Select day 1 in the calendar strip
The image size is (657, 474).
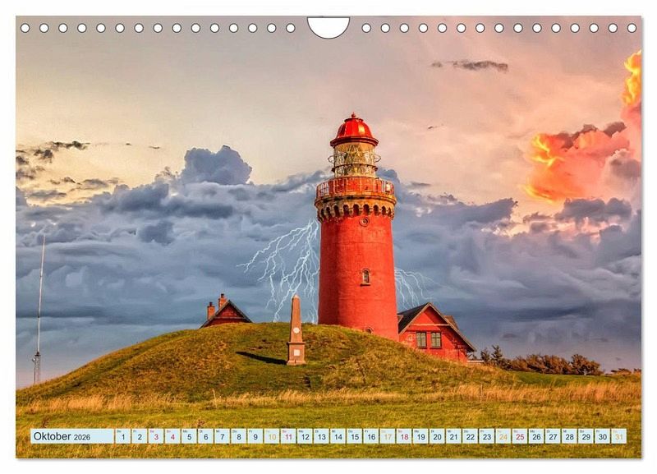(x=122, y=436)
